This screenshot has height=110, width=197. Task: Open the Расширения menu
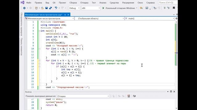128,3
